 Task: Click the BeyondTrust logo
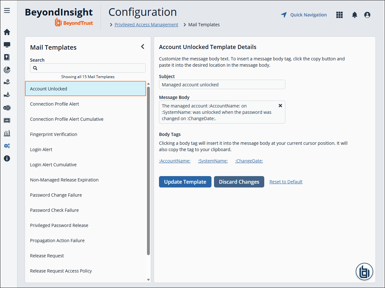74,22
